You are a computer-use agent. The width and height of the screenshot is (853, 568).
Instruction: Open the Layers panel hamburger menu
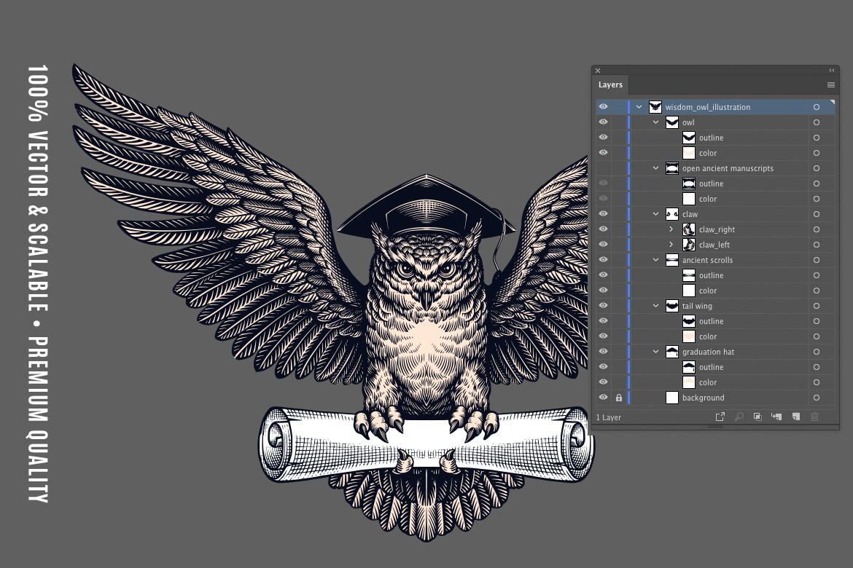pos(830,84)
